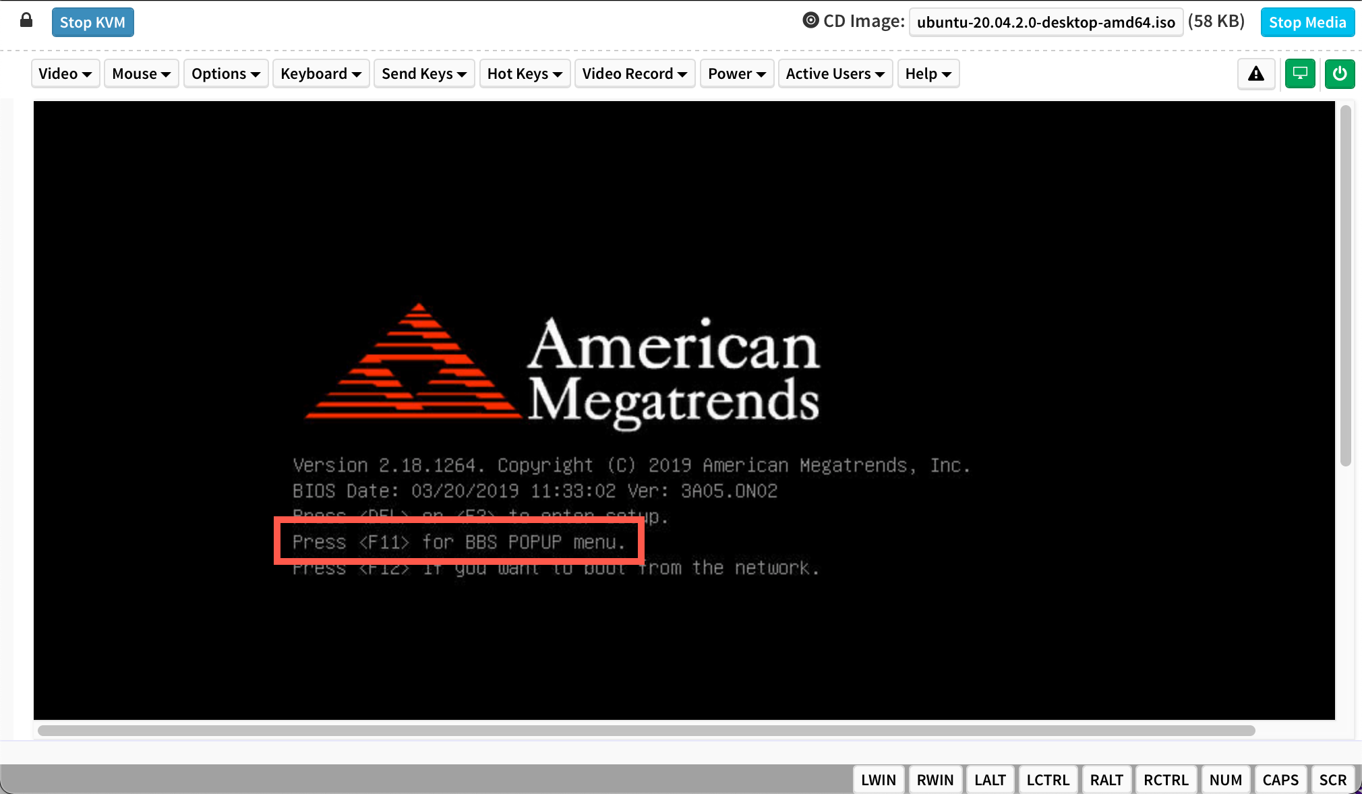The image size is (1362, 794).
Task: Open the Hot Keys dropdown
Action: 525,73
